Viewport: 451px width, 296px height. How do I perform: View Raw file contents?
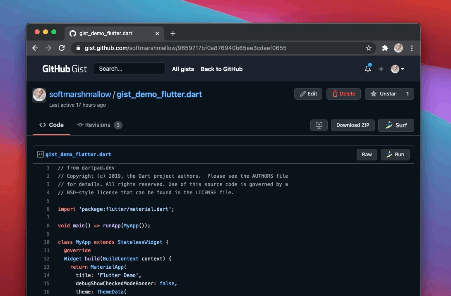click(367, 155)
